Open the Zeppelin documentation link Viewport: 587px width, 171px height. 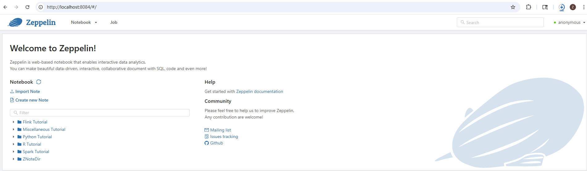click(259, 91)
